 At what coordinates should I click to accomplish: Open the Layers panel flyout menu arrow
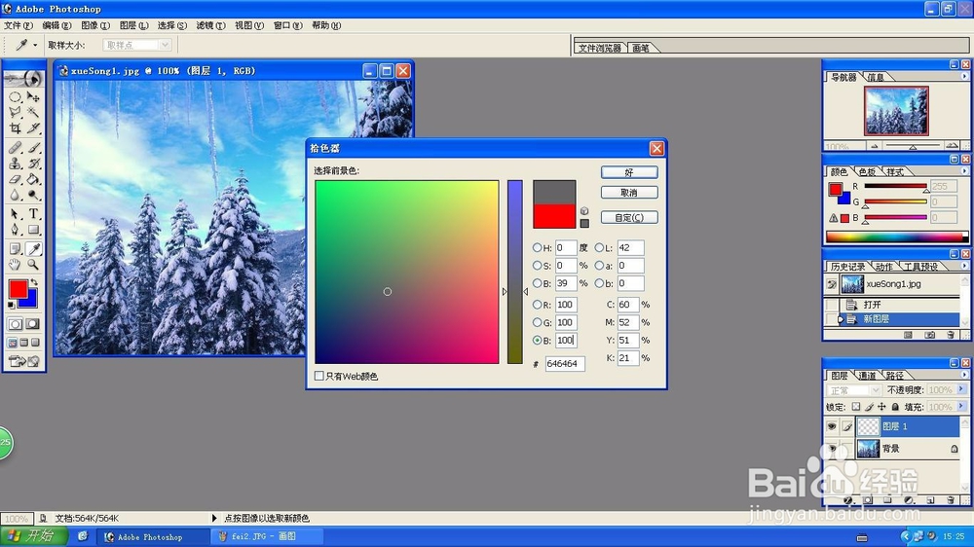coord(964,375)
